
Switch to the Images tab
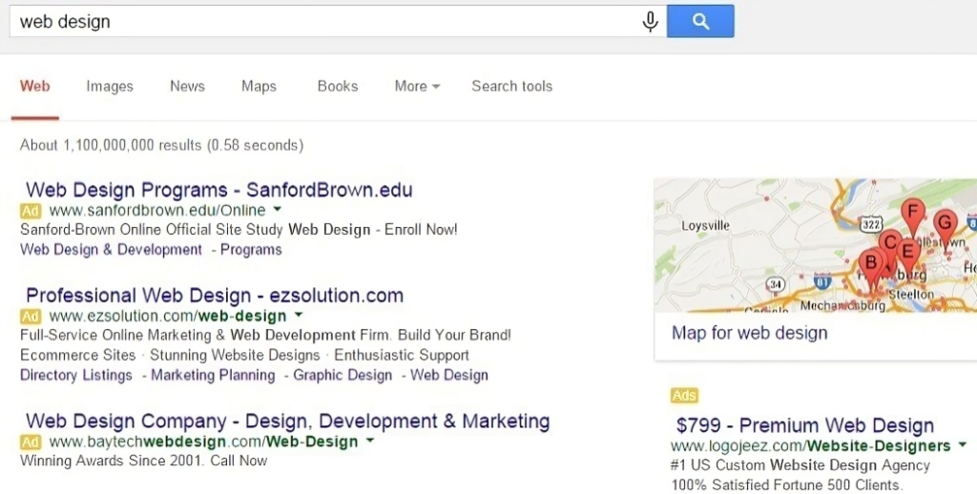[110, 86]
